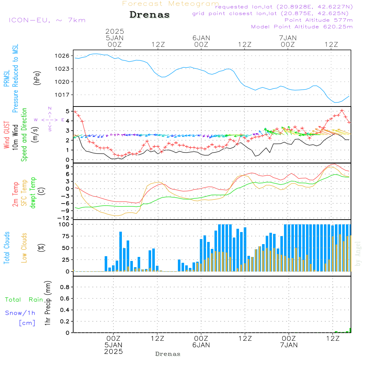
Task: Click the 6JAN 00Z top timeline marker
Action: click(x=201, y=41)
